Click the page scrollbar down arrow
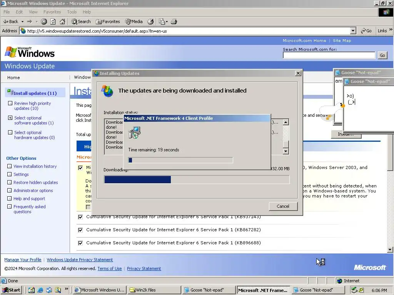This screenshot has width=394, height=295. (x=390, y=250)
